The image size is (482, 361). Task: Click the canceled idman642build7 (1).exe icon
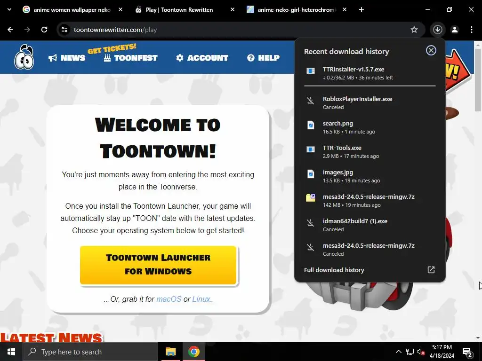point(311,222)
